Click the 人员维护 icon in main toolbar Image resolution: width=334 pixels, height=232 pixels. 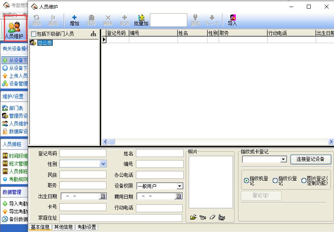(x=14, y=30)
